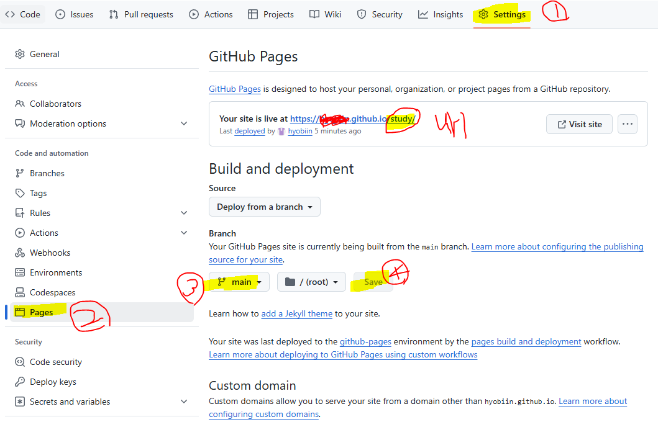The image size is (658, 422).
Task: Click the Save button
Action: point(373,282)
